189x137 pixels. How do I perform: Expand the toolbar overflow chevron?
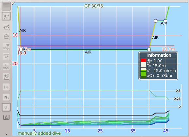pyautogui.click(x=6, y=134)
